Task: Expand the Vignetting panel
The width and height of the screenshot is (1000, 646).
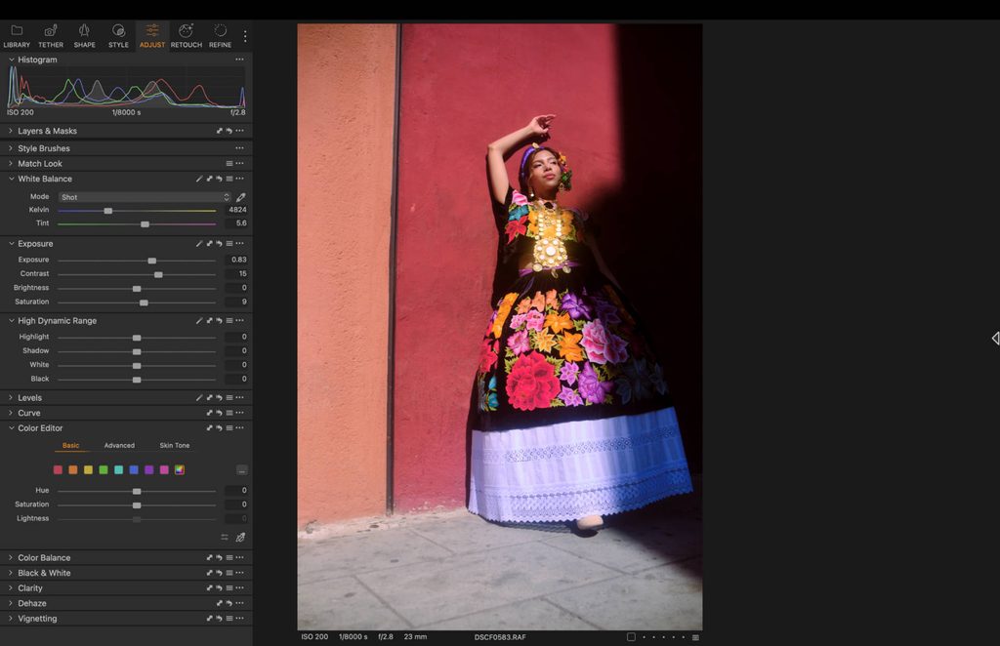Action: pos(11,619)
